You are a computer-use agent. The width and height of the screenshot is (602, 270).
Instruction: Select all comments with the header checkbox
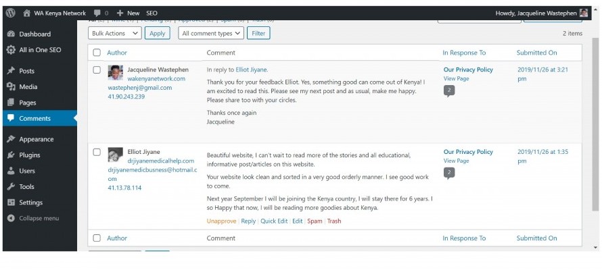[97, 53]
